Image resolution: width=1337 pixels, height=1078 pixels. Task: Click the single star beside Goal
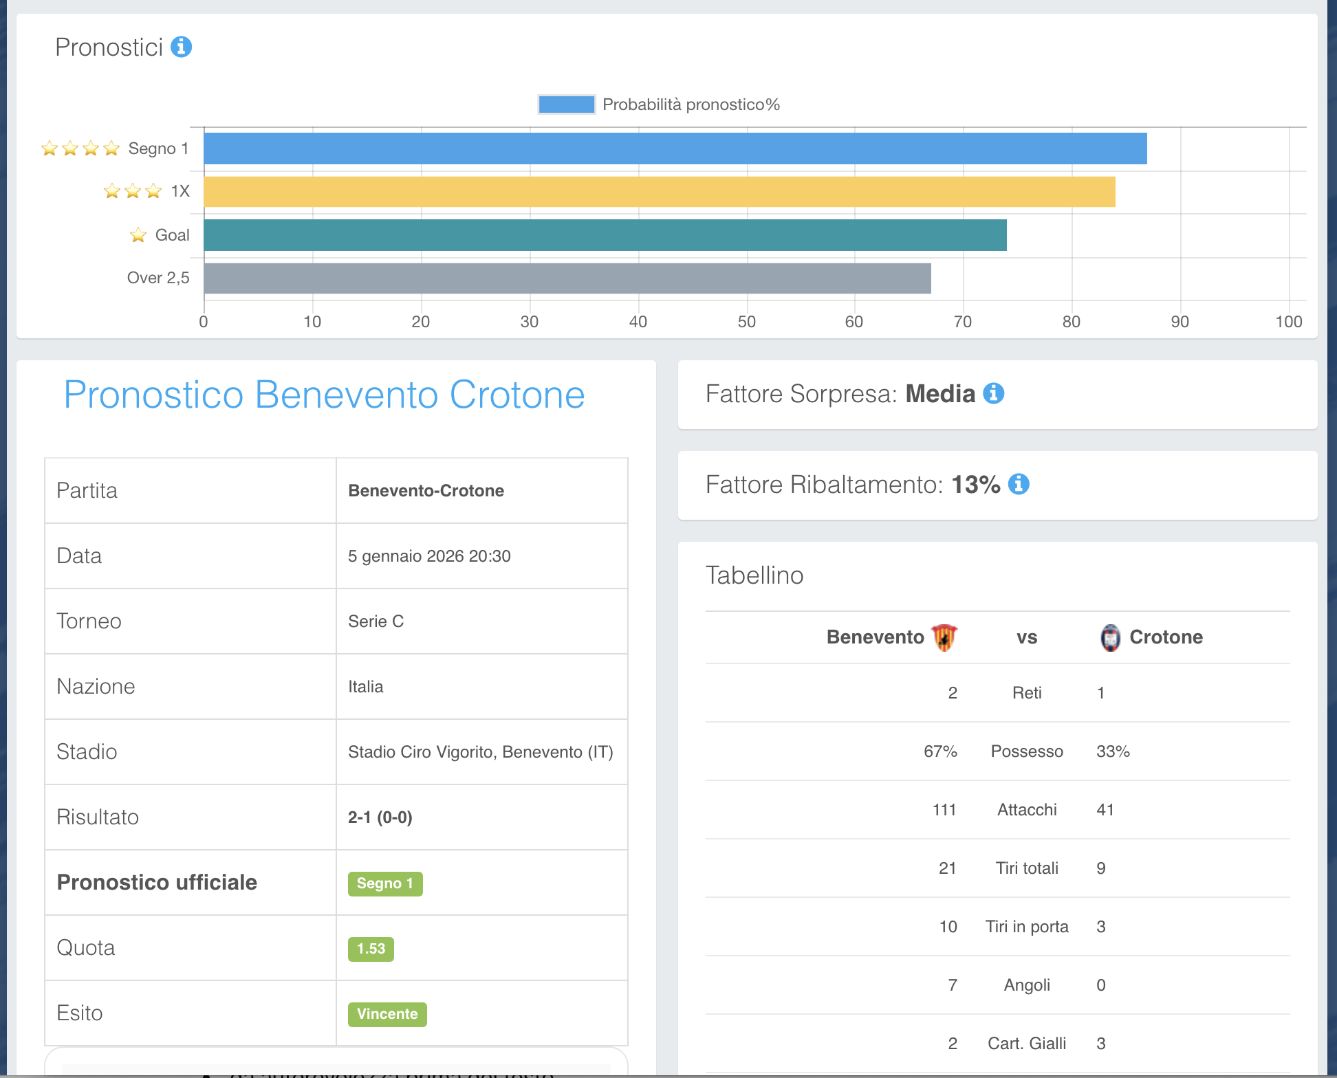[x=138, y=235]
